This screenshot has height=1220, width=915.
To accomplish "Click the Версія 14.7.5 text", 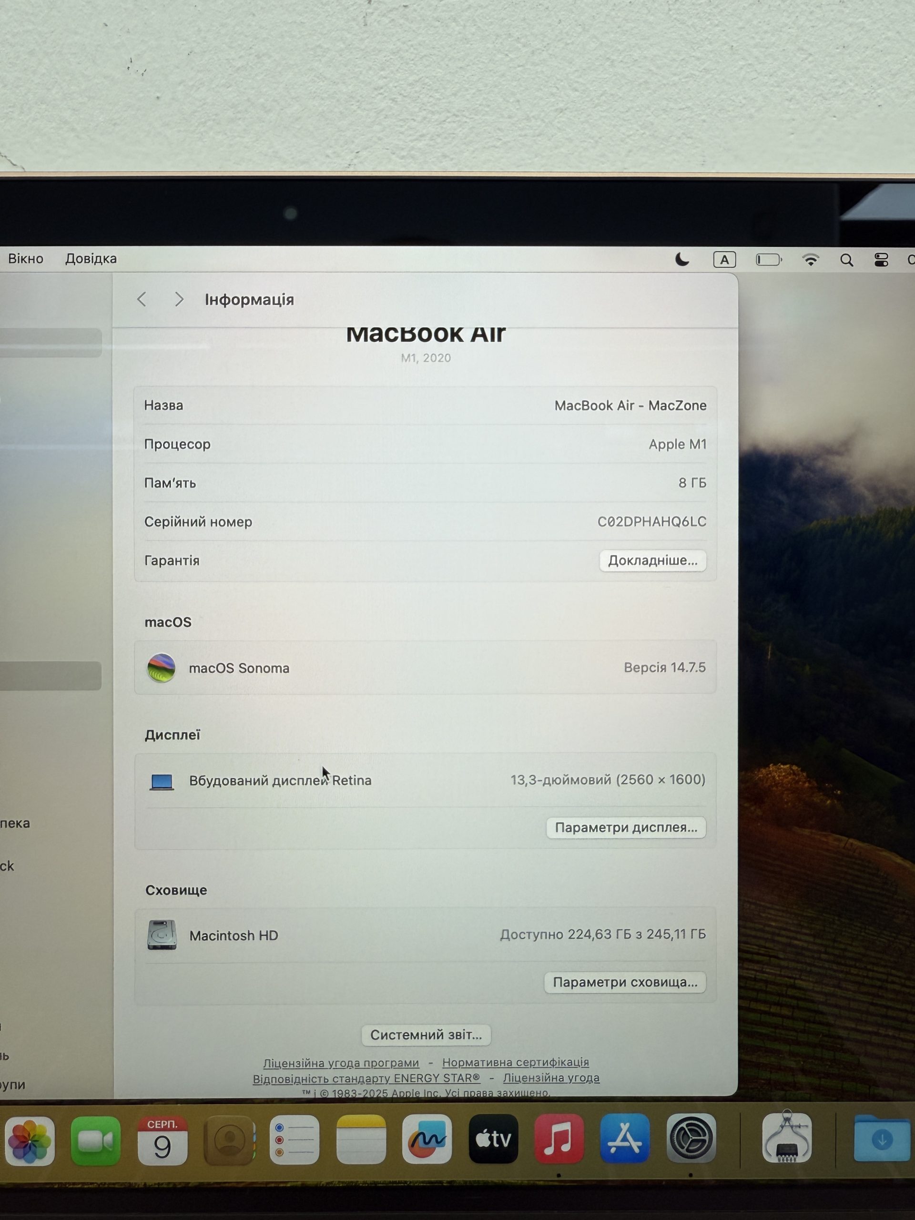I will (x=665, y=667).
